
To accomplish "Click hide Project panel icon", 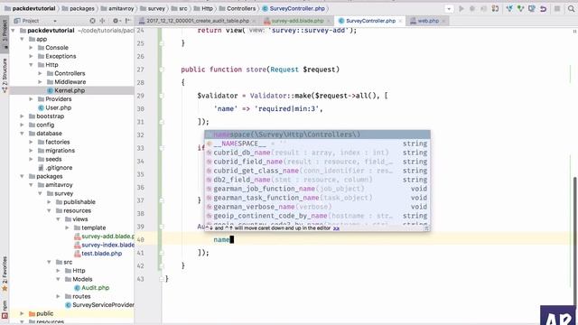I will coord(127,21).
